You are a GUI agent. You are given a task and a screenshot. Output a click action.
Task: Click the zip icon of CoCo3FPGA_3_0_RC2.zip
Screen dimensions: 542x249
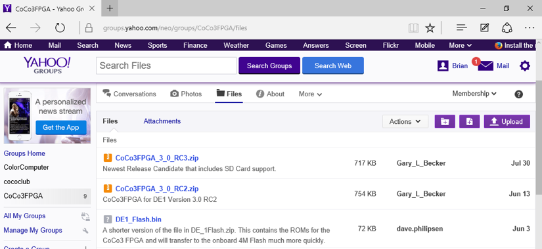click(x=108, y=189)
